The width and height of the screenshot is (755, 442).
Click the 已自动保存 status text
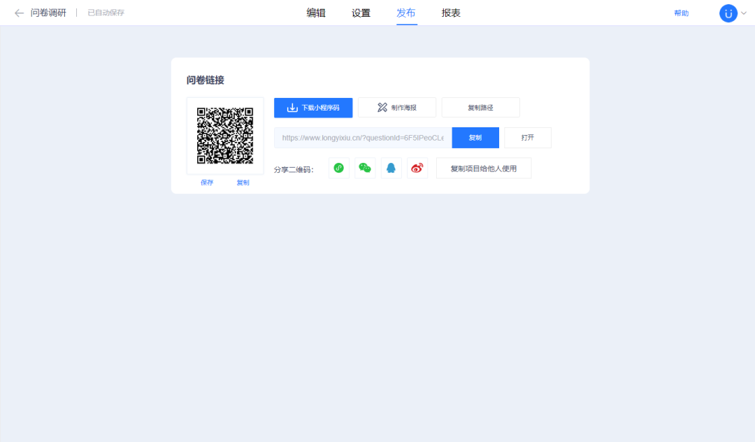(x=106, y=13)
